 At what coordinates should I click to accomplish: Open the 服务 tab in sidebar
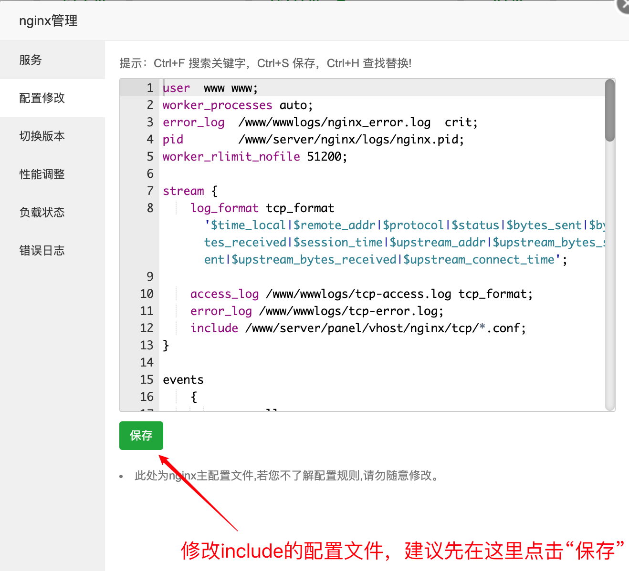[31, 60]
